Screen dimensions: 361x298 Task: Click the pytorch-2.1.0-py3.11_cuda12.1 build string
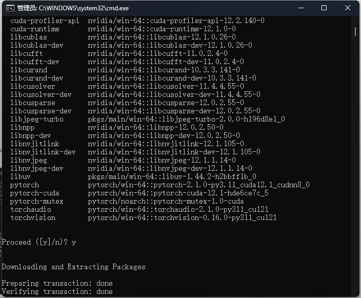[198, 185]
